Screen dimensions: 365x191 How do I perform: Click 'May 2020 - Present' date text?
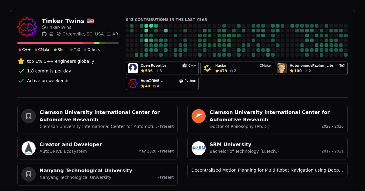156,151
